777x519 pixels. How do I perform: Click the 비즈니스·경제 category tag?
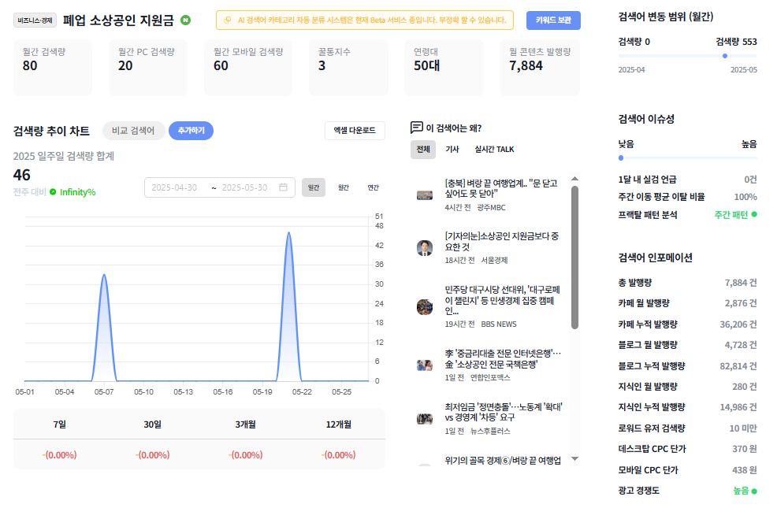[x=35, y=20]
